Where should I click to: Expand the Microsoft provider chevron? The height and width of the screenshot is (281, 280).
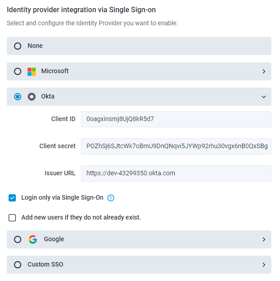pyautogui.click(x=264, y=71)
